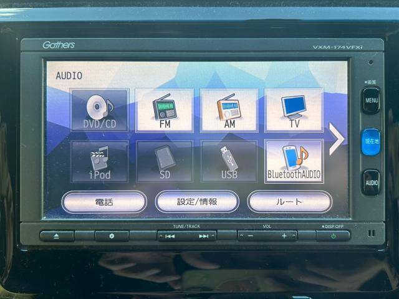Choose the SD card source
This screenshot has width=399, height=299.
click(x=165, y=161)
